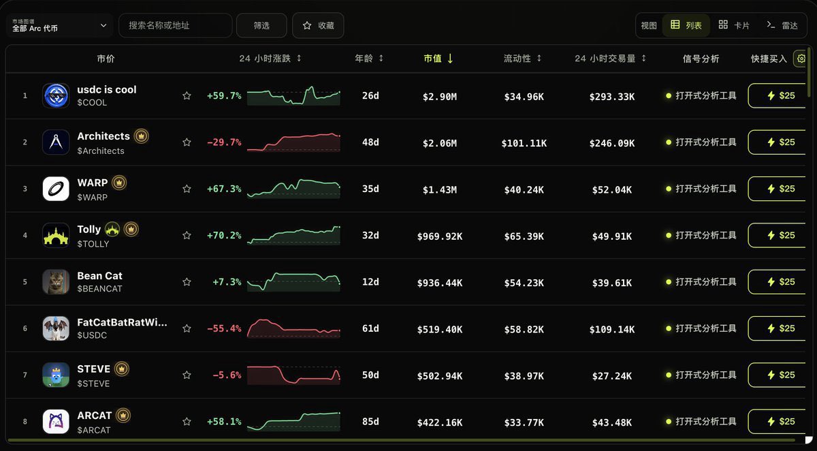Open the usdc is cool token avatar
This screenshot has height=451, width=817.
[x=56, y=96]
